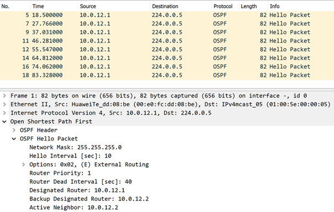This screenshot has width=334, height=212.
Task: Select the Hello Interval 10 field
Action: (x=70, y=156)
